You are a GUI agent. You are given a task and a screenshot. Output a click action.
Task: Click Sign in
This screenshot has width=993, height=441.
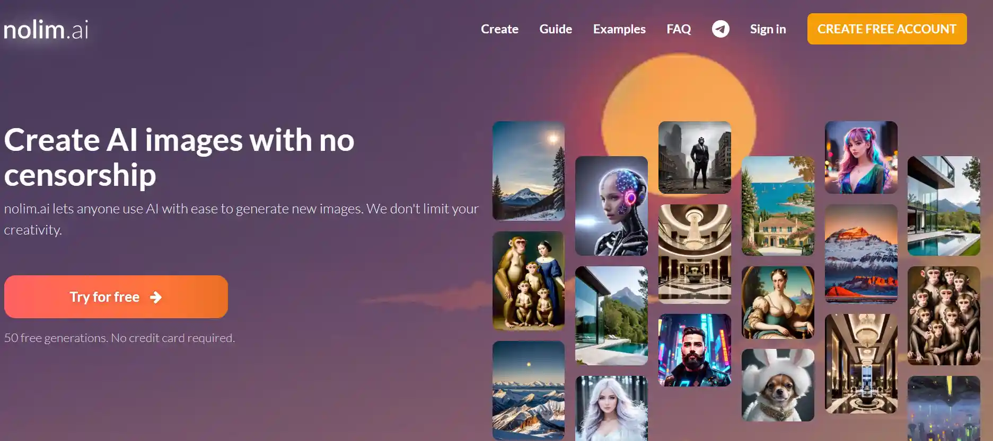(768, 29)
